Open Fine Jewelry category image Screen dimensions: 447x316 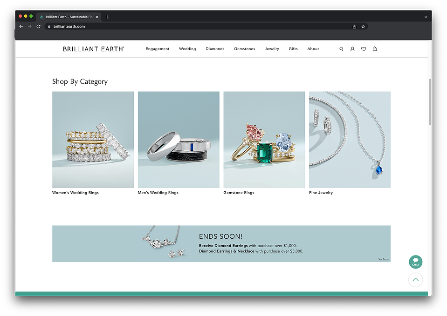click(350, 140)
